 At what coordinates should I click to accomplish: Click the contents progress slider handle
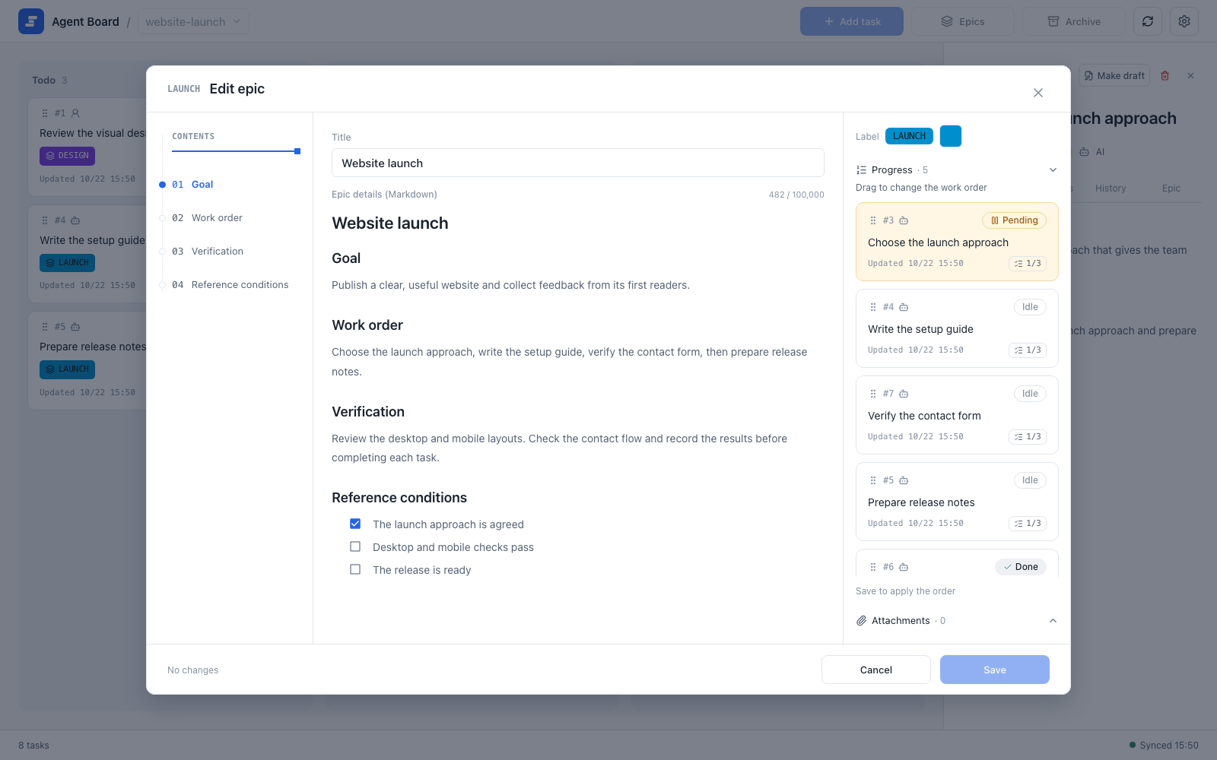point(297,151)
